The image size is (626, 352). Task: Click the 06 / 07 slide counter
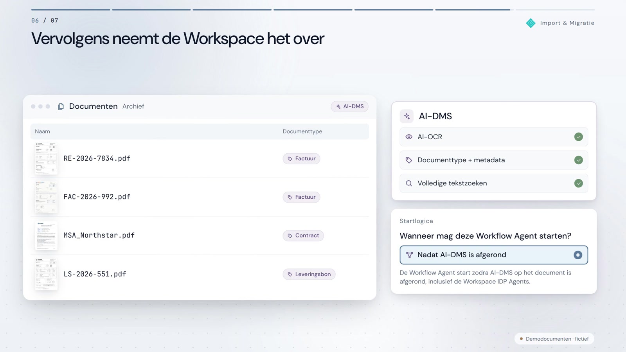(45, 20)
